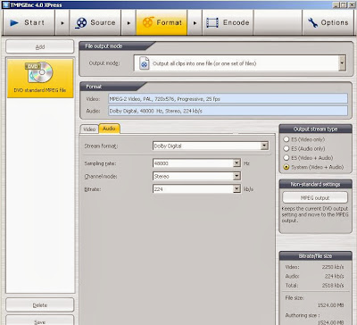The height and width of the screenshot is (325, 357).
Task: Expand the Channel mode dropdown arrow
Action: point(237,176)
